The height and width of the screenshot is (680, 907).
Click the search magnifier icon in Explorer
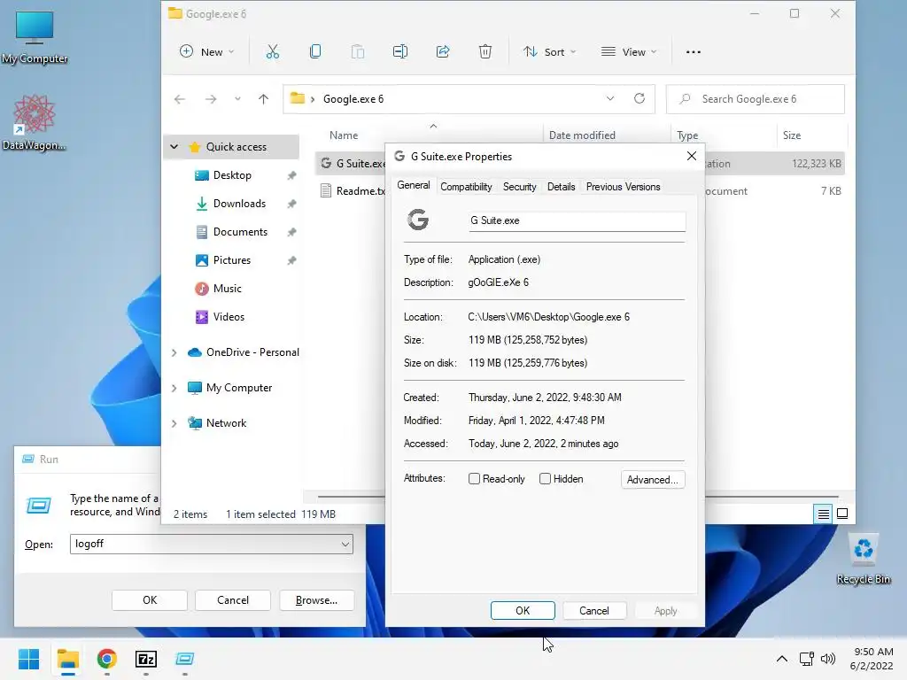tap(685, 99)
